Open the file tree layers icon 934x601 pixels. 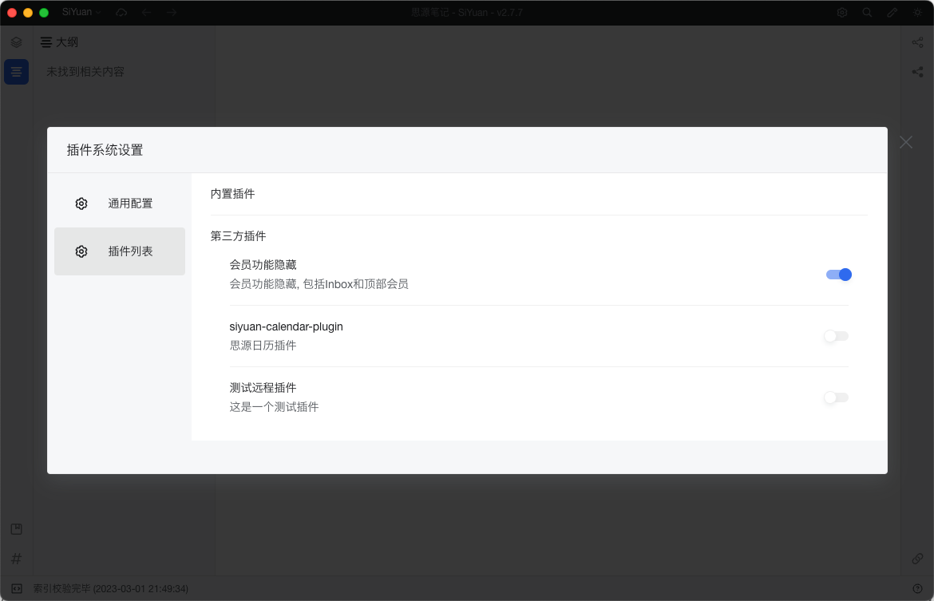(16, 42)
